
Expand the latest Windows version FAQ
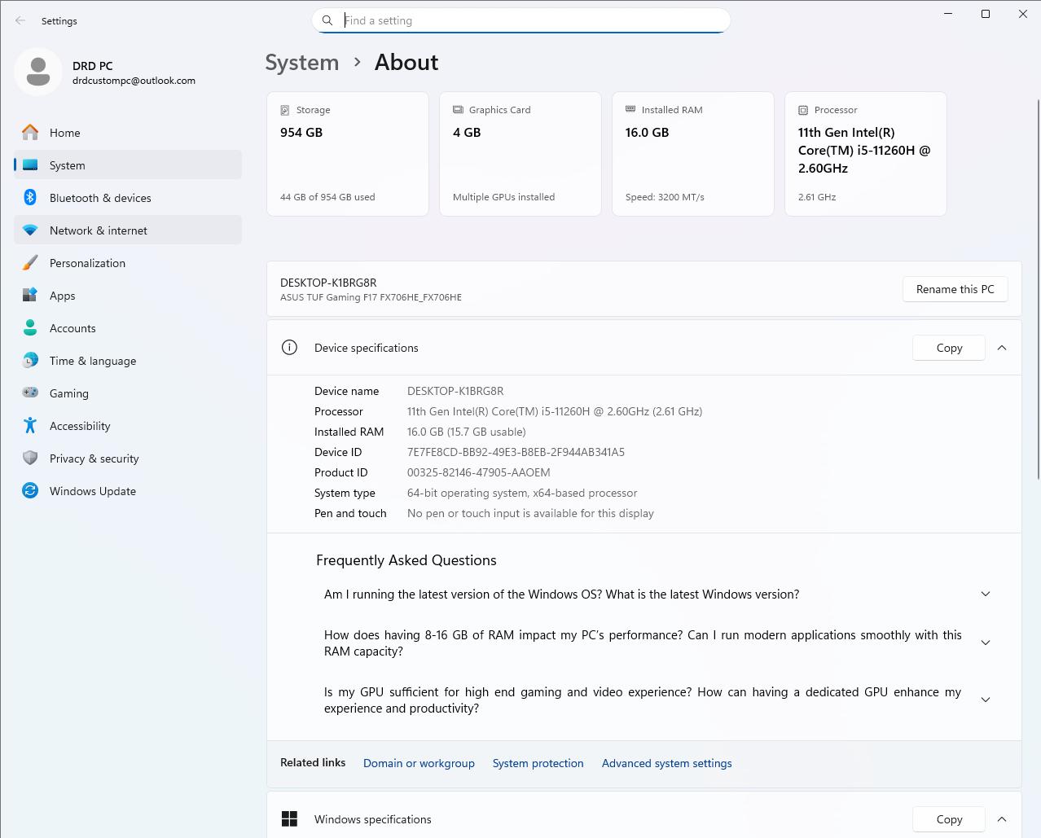986,594
